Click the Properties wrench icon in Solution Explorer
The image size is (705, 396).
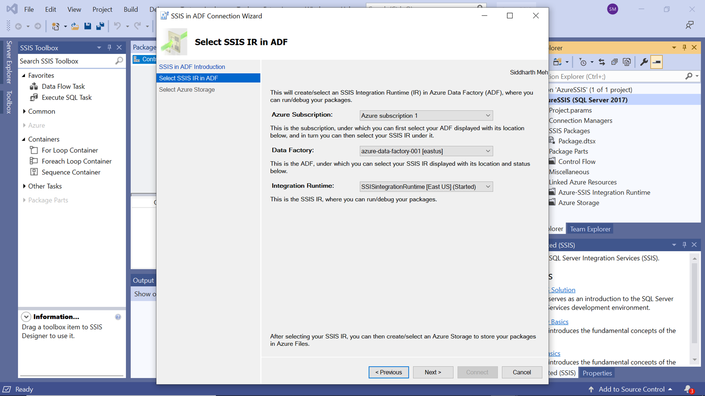pos(644,62)
